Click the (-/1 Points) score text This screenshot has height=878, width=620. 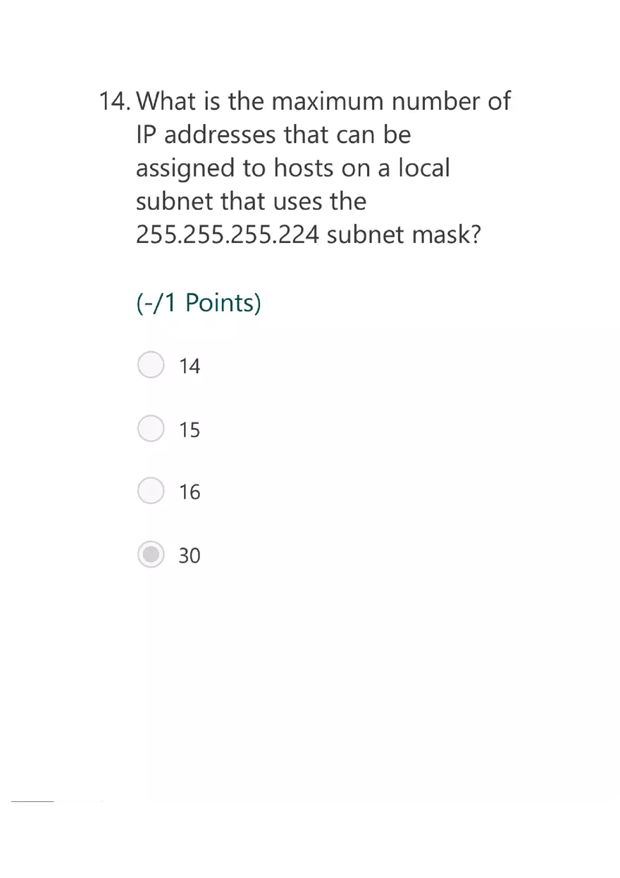point(198,303)
